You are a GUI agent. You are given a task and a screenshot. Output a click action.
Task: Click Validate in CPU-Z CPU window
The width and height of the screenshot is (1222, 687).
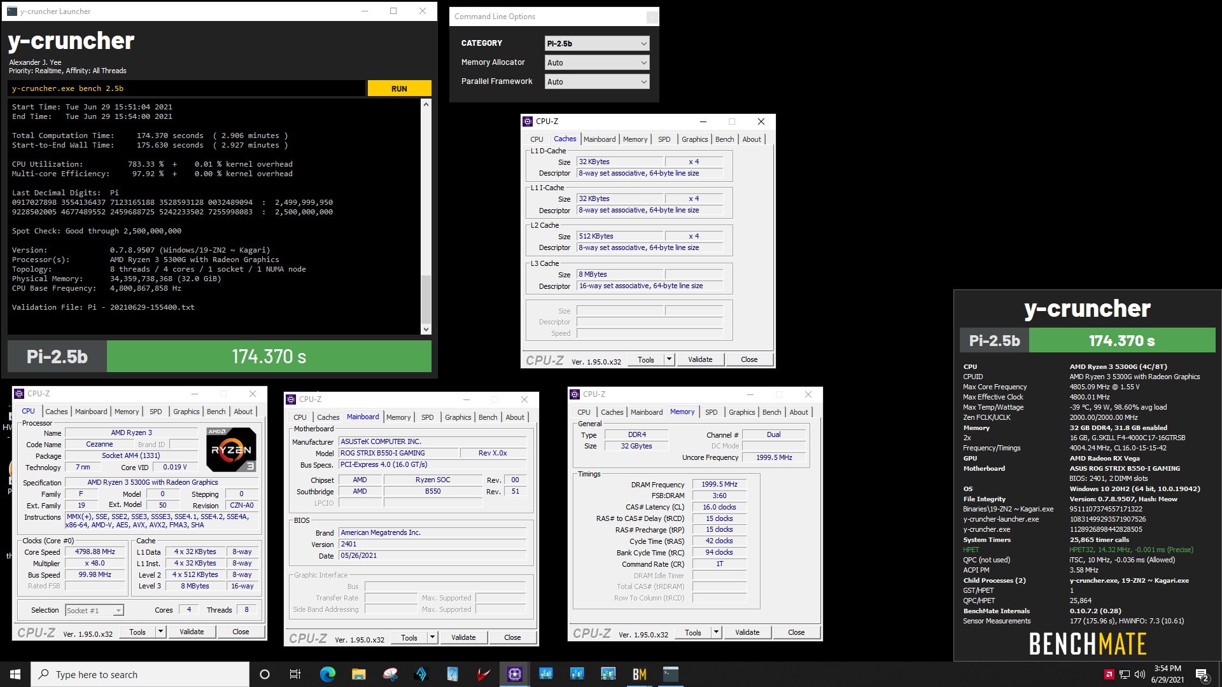click(192, 632)
